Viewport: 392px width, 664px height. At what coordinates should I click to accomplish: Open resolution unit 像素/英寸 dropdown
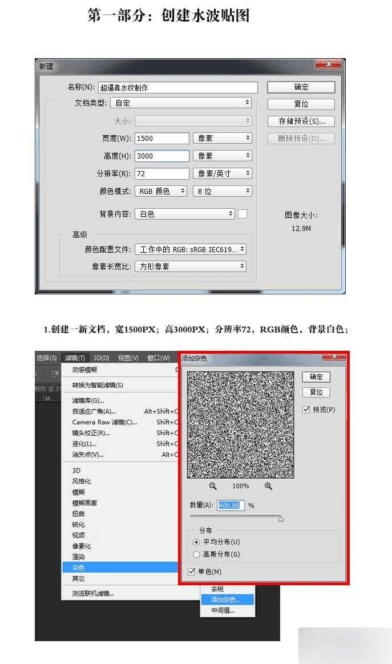[223, 173]
